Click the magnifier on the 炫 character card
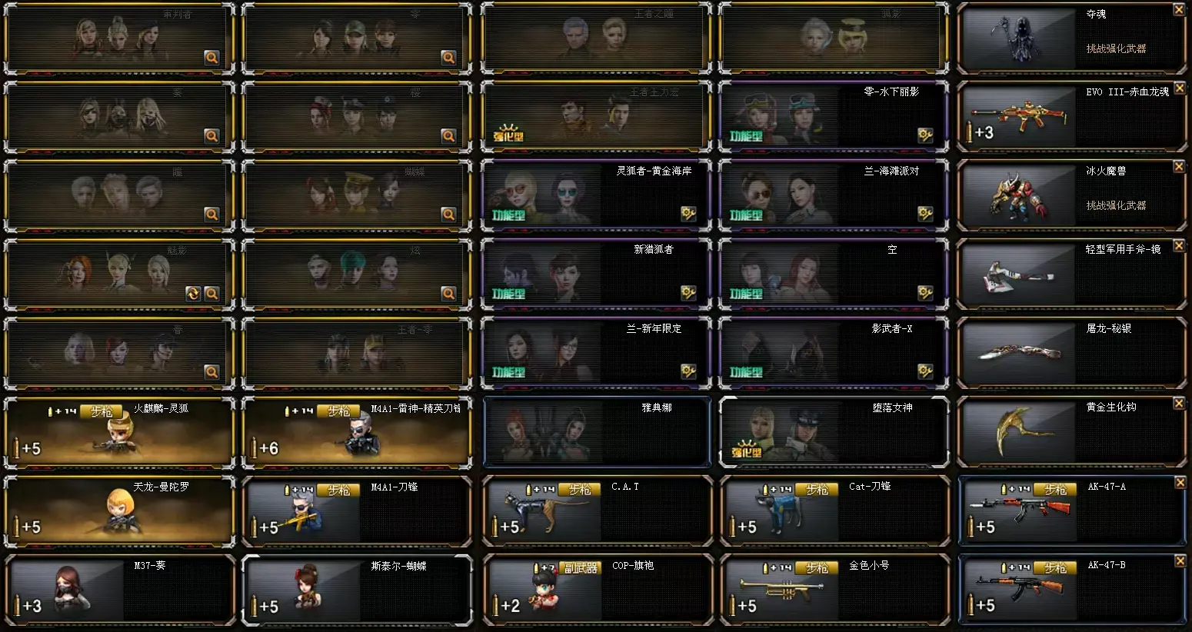Screen dimensions: 1192x632 (x=449, y=294)
